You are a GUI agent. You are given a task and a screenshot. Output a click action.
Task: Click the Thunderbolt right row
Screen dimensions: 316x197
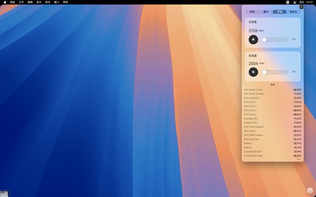(x=273, y=156)
